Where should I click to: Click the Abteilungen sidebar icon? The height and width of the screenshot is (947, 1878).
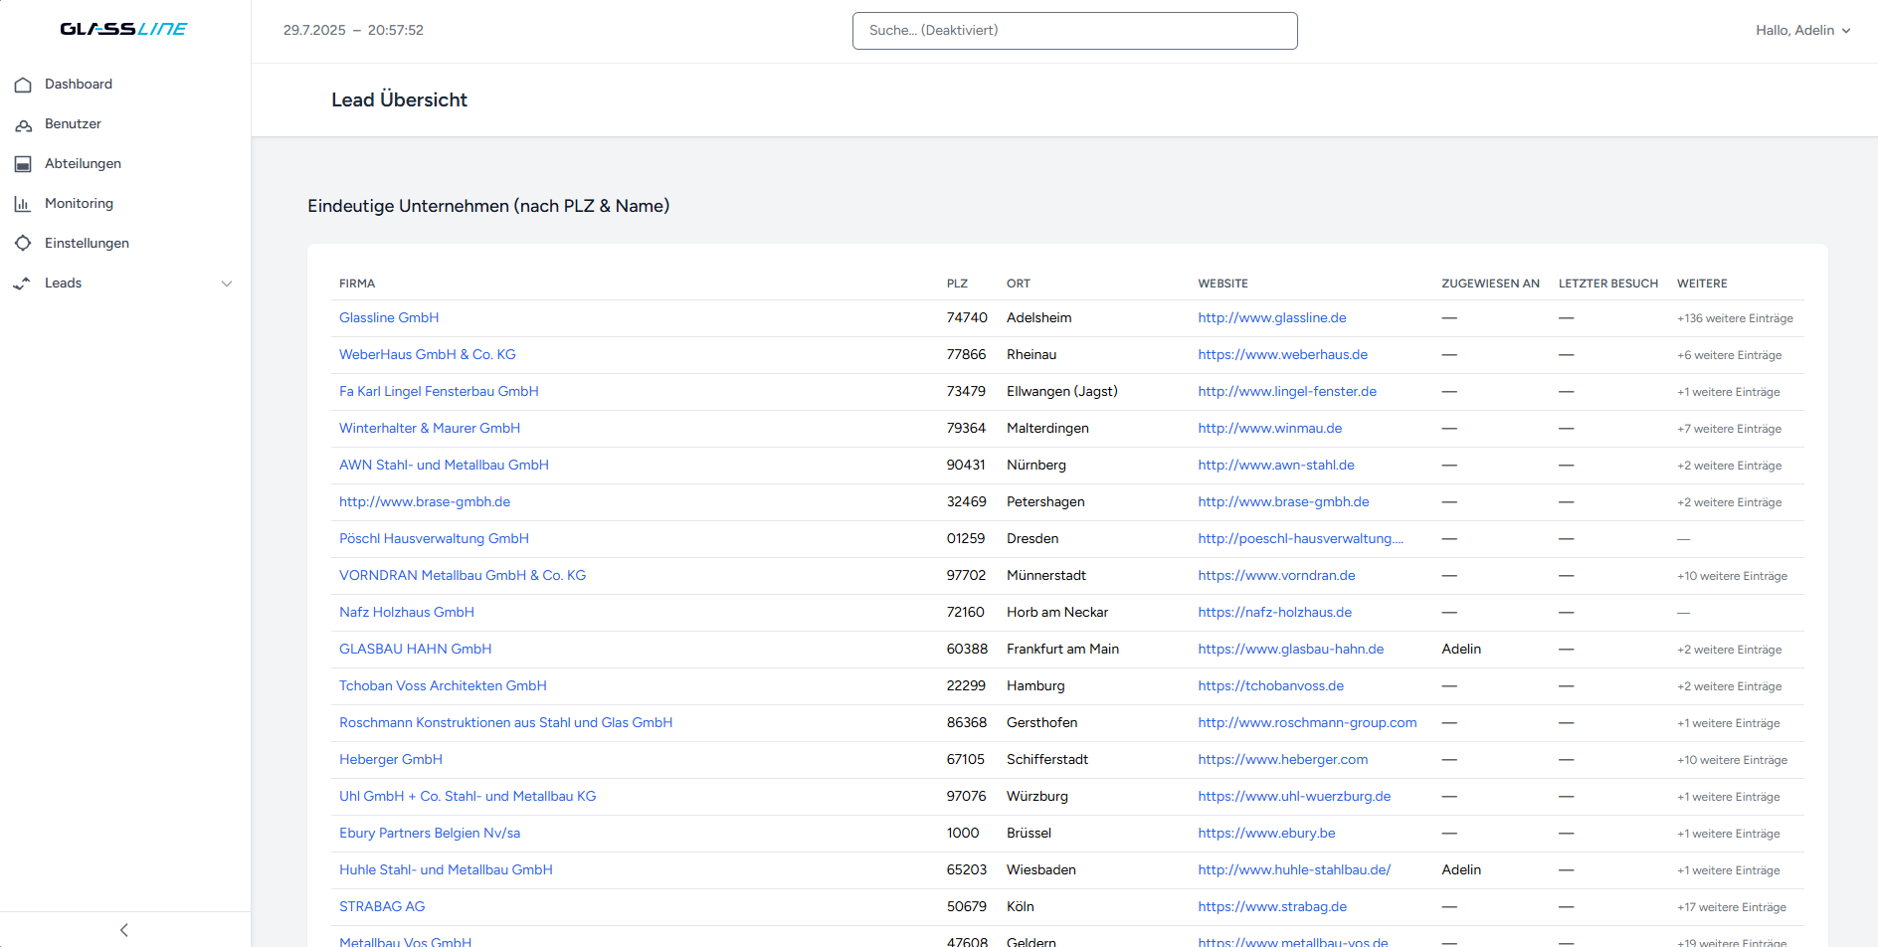pyautogui.click(x=23, y=164)
